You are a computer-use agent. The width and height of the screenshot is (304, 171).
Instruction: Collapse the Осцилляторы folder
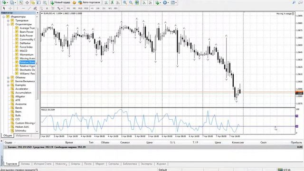8,24
